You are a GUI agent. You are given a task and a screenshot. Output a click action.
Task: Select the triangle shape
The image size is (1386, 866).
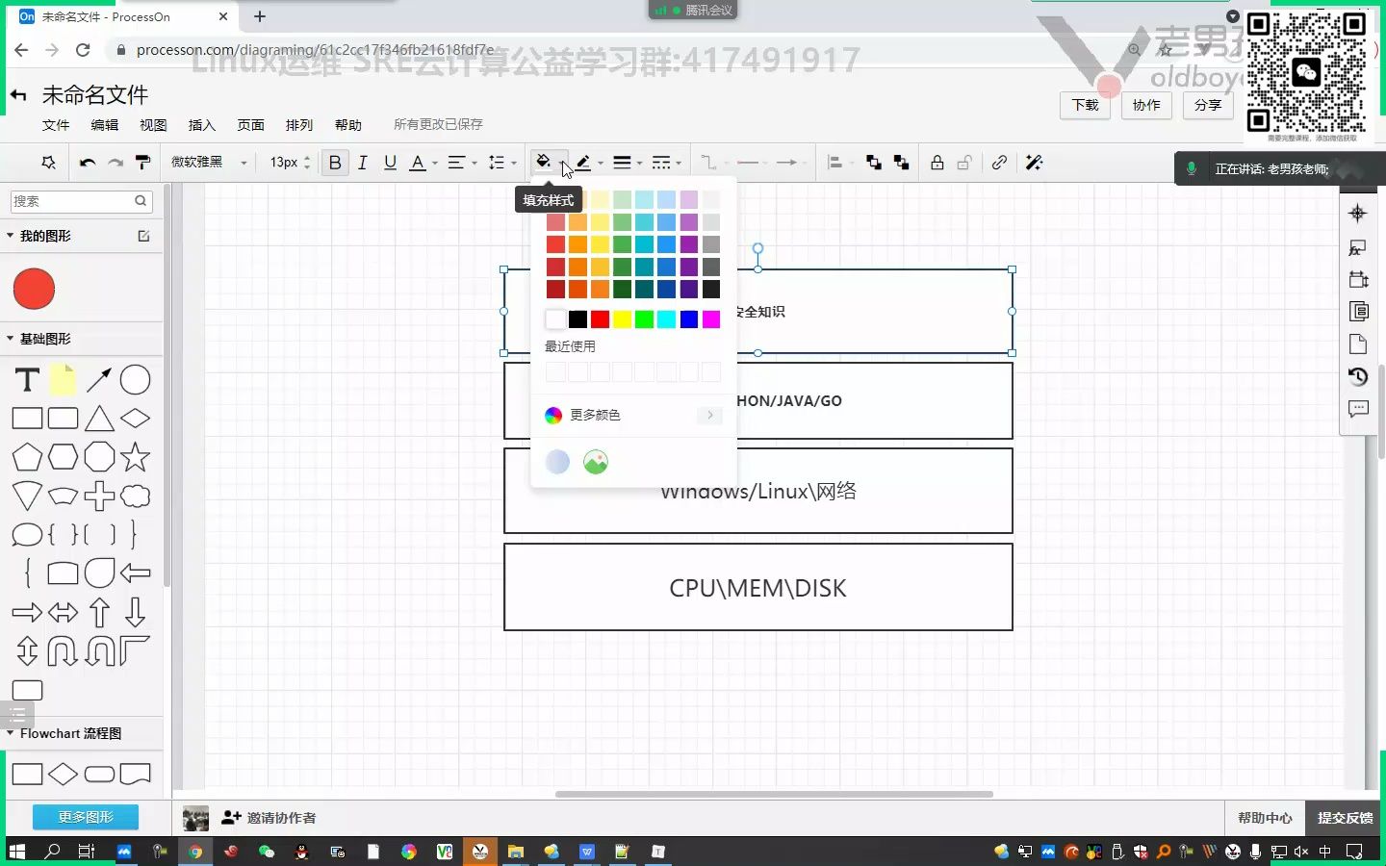99,419
